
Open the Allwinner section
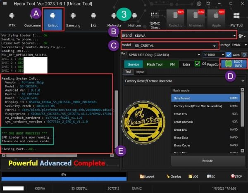196,19
